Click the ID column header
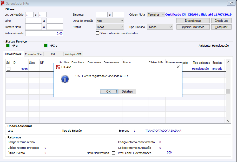237x162 pixels. click(20, 63)
